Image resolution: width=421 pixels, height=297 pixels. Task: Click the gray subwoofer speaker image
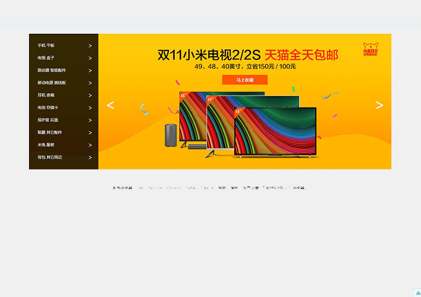171,135
